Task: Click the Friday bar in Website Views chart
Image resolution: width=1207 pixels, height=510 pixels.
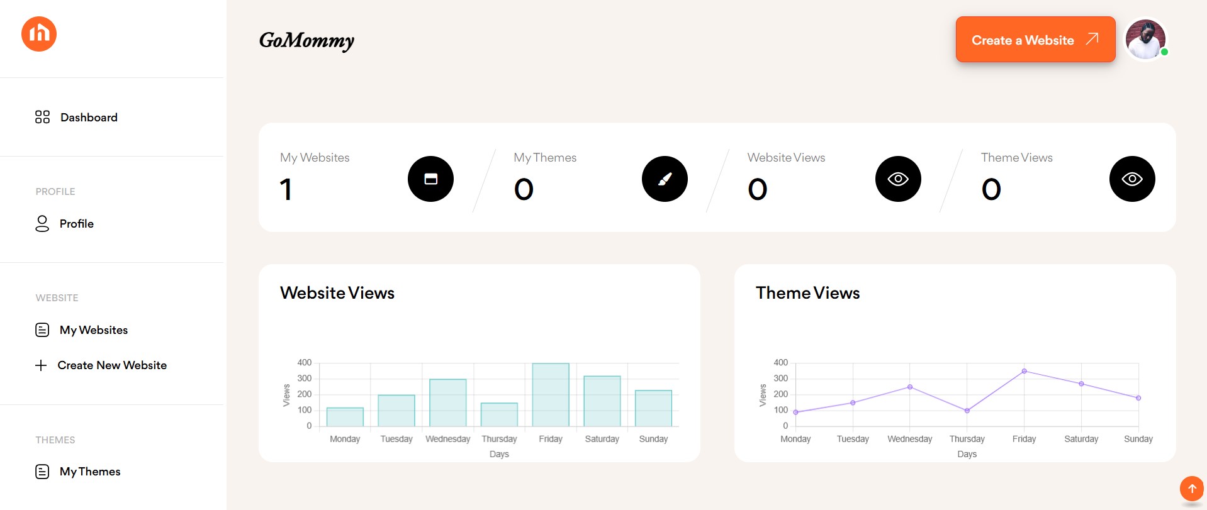Action: (x=551, y=395)
